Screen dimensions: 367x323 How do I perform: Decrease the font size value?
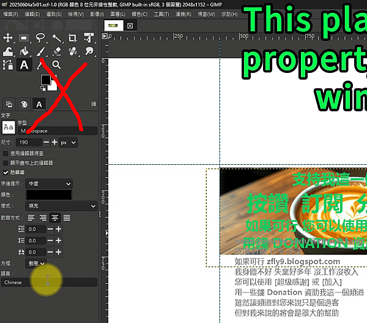46,142
